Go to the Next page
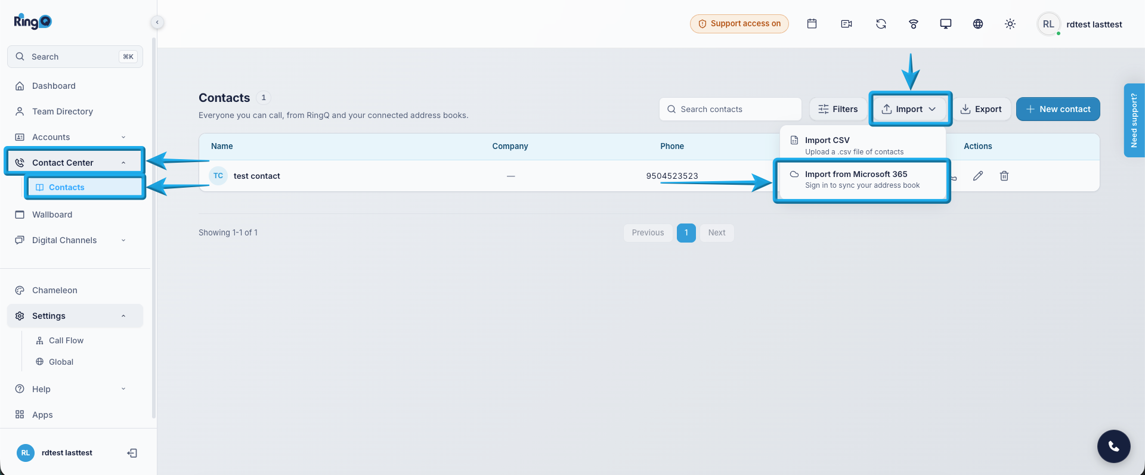1145x475 pixels. click(x=717, y=232)
